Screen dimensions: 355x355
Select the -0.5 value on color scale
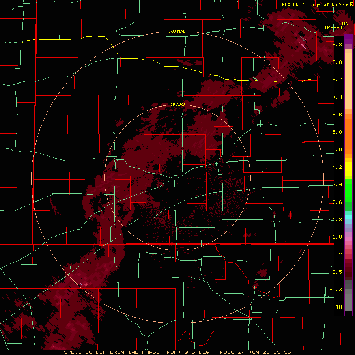pos(336,272)
